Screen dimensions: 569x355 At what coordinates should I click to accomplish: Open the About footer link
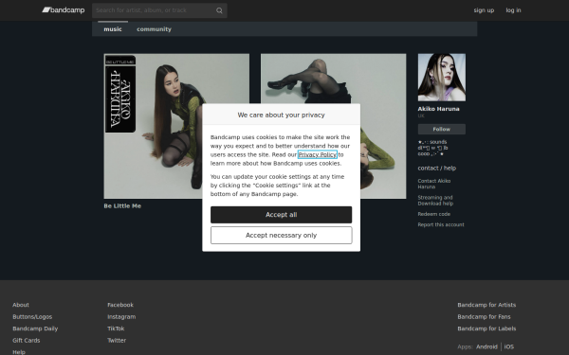(x=21, y=305)
